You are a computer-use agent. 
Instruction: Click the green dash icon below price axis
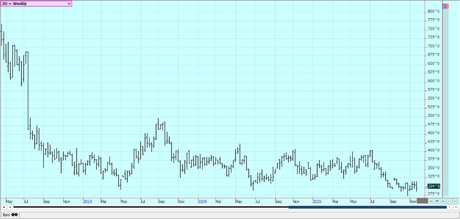(450, 201)
